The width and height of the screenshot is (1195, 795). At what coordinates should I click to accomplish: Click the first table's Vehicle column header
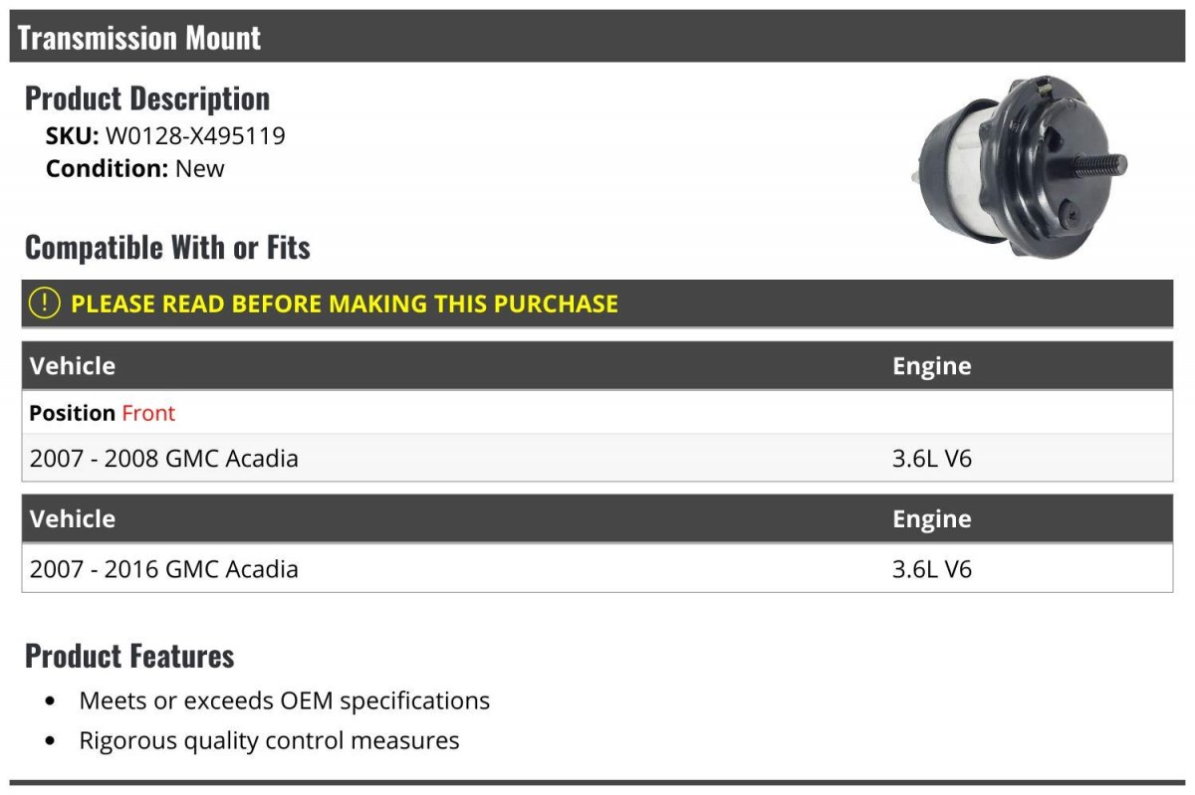tap(73, 366)
